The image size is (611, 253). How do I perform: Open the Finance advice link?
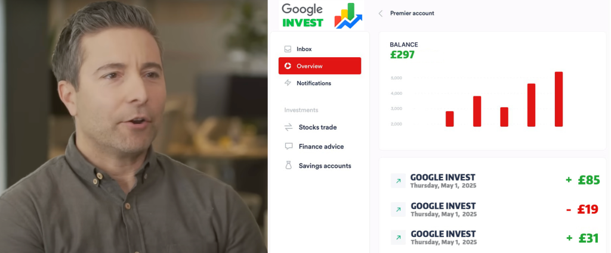click(x=320, y=146)
